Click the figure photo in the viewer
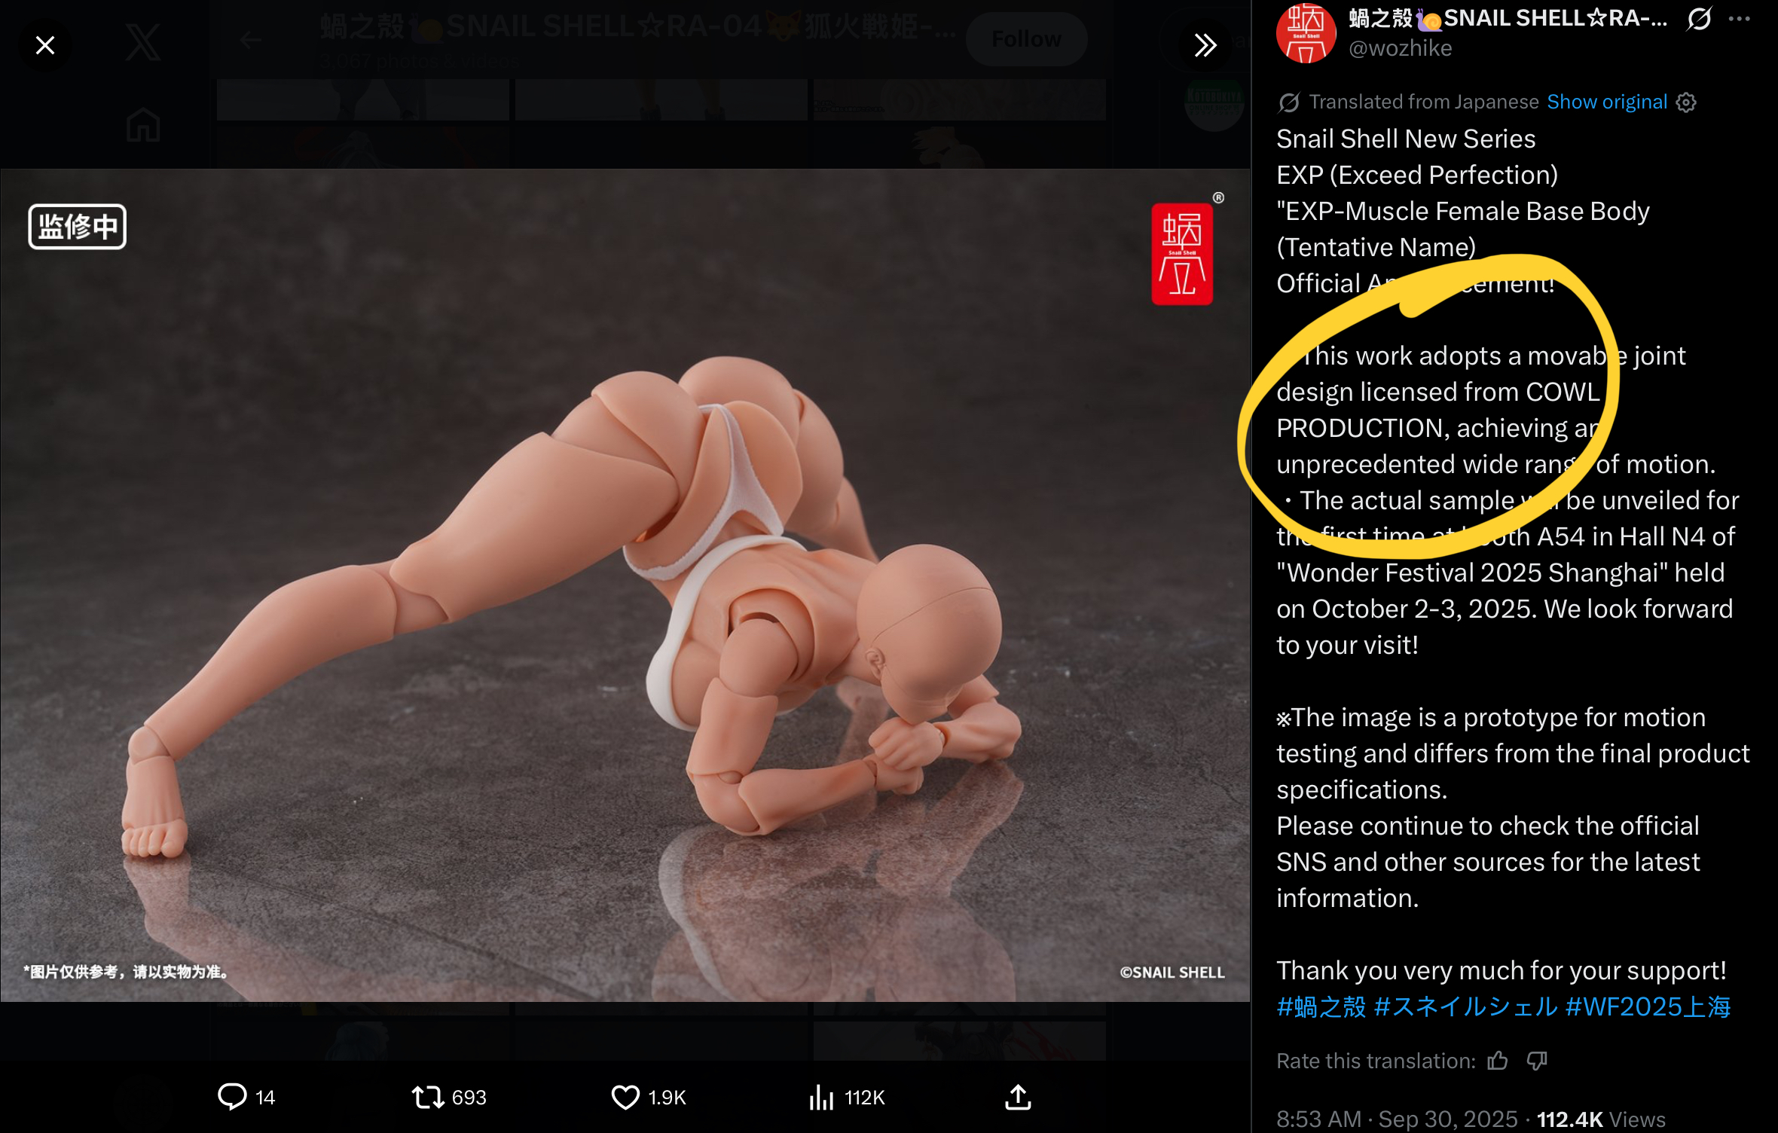 625,585
